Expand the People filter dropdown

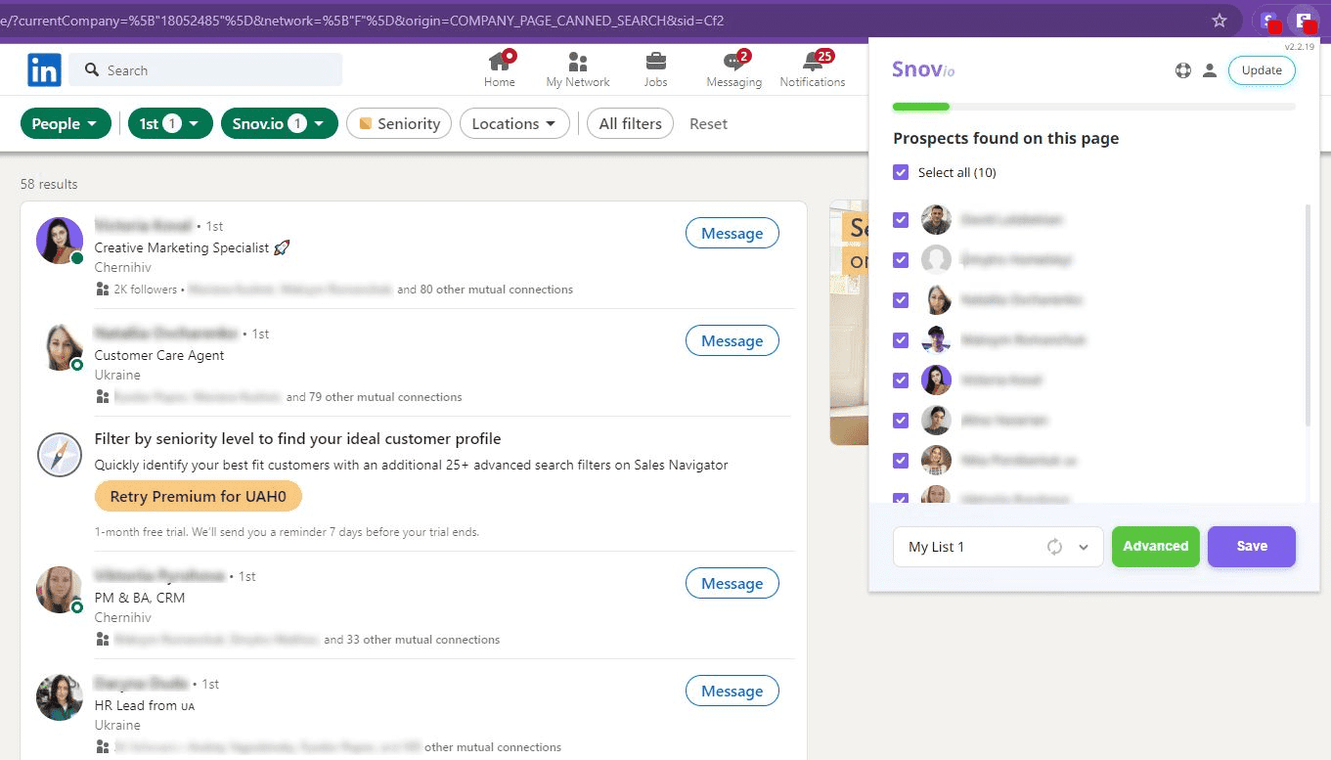click(x=66, y=123)
